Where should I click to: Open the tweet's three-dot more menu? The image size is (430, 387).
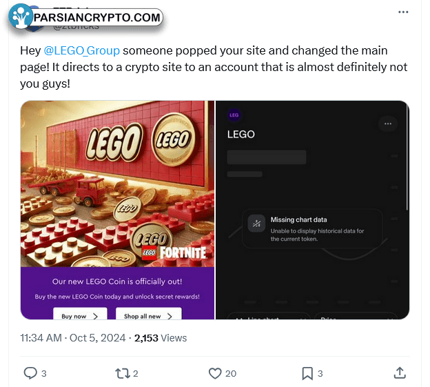tap(403, 12)
